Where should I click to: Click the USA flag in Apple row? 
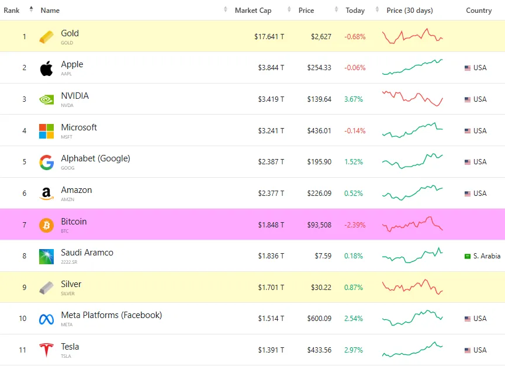[x=468, y=68]
